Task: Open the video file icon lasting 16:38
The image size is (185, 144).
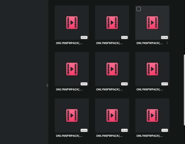Action: point(112,116)
